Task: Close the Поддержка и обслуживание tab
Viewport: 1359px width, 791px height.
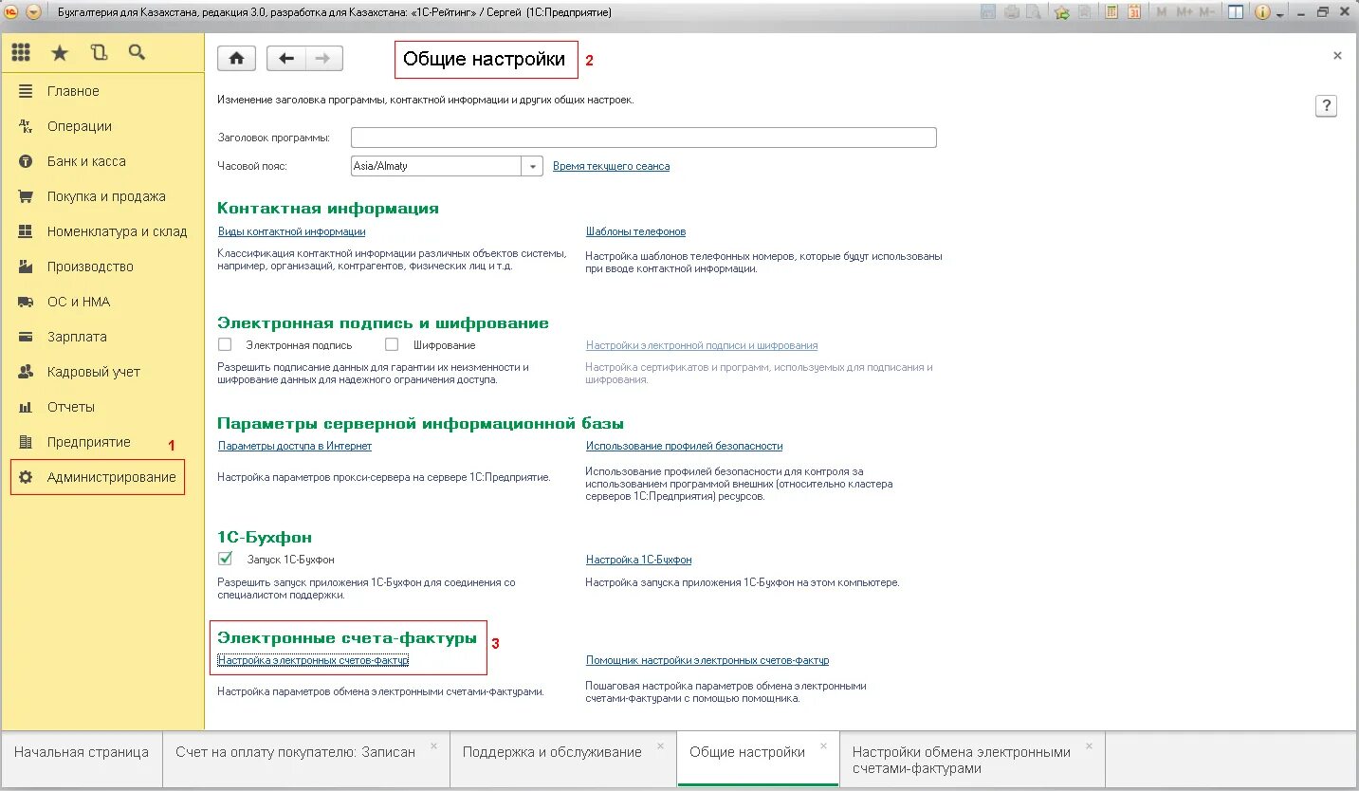Action: tap(662, 745)
